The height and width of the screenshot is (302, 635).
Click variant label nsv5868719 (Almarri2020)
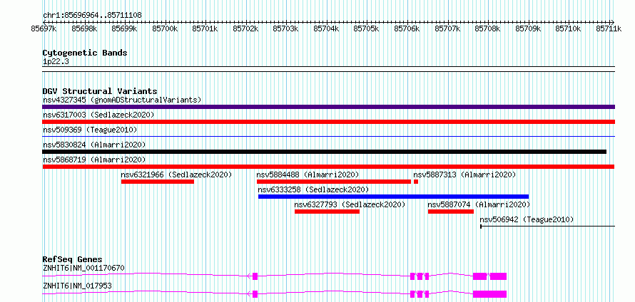coord(94,160)
